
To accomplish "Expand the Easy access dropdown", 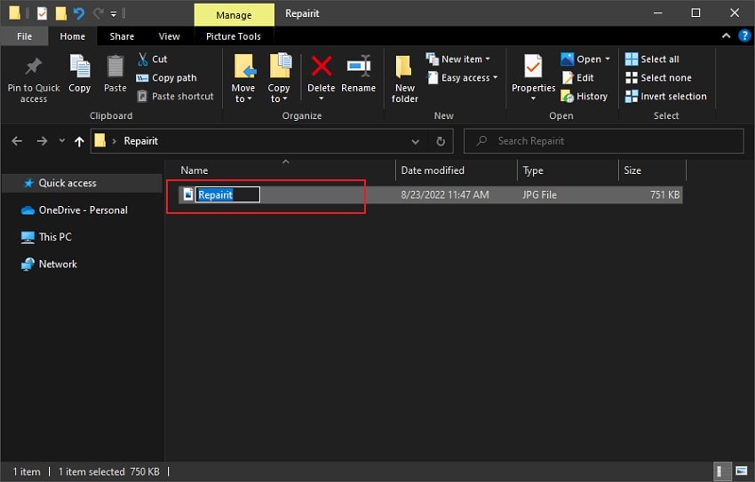I will coord(463,78).
